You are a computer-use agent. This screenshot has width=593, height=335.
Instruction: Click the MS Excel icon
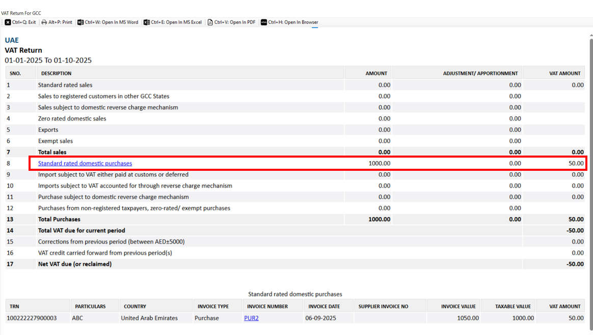(x=146, y=22)
